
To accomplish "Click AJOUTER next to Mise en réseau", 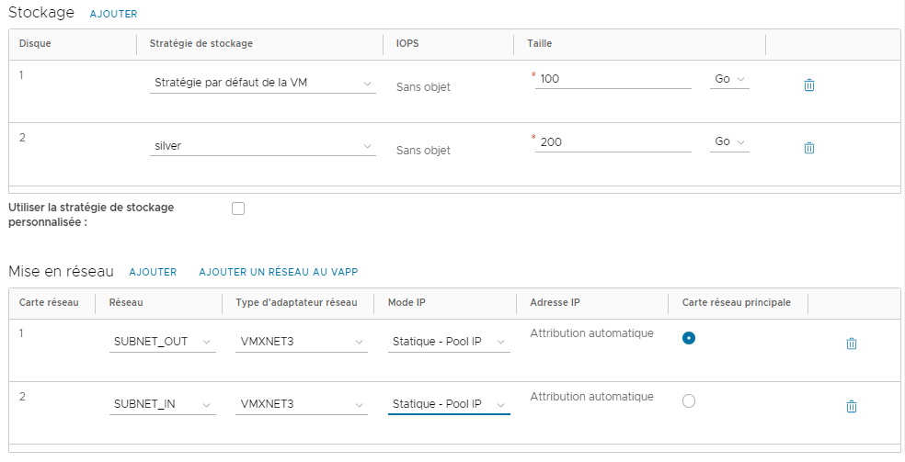I will (x=153, y=272).
